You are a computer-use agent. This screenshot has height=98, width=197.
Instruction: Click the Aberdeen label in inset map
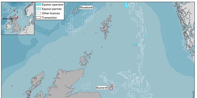(x=8, y=19)
